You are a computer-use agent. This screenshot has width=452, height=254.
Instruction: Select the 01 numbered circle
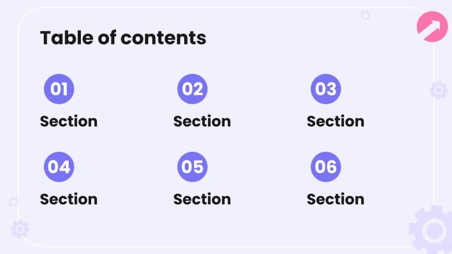click(x=59, y=89)
